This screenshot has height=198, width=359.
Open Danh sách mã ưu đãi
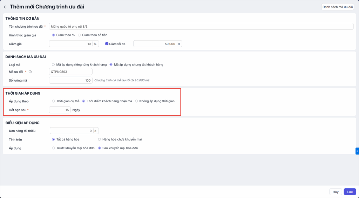click(x=337, y=7)
